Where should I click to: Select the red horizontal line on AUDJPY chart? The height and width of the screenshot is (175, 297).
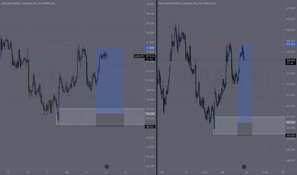click(56, 48)
